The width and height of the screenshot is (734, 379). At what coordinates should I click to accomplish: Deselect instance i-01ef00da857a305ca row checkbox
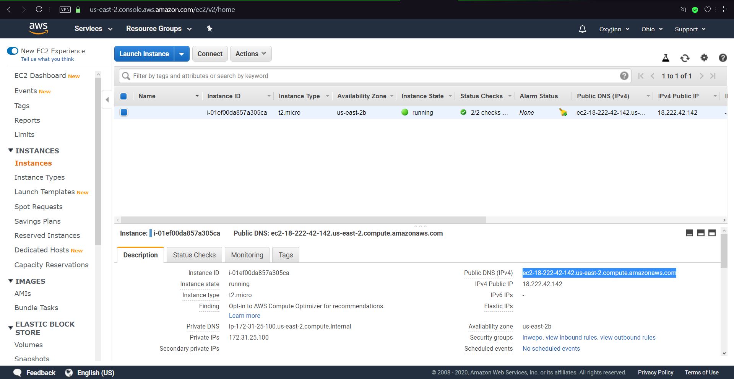tap(124, 112)
